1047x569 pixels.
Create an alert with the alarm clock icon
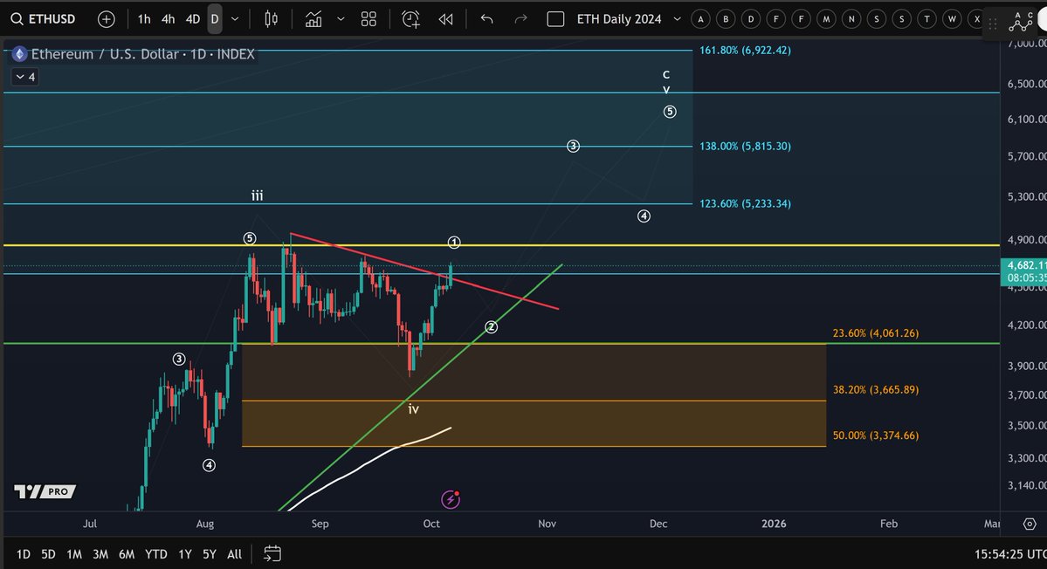pyautogui.click(x=410, y=19)
